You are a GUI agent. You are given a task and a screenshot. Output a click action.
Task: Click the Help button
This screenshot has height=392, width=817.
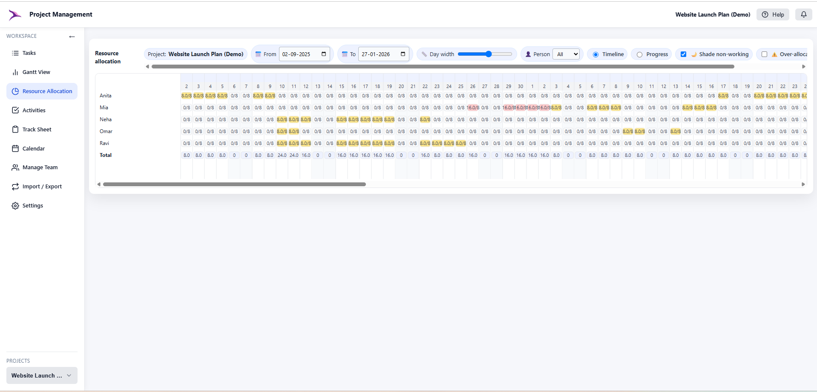pyautogui.click(x=773, y=14)
